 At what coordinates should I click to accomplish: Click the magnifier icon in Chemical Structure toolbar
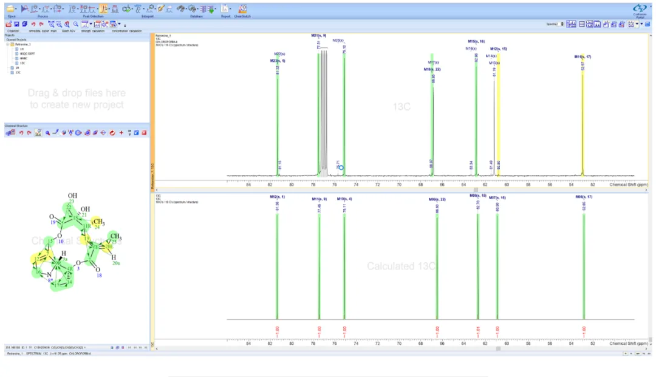[48, 133]
